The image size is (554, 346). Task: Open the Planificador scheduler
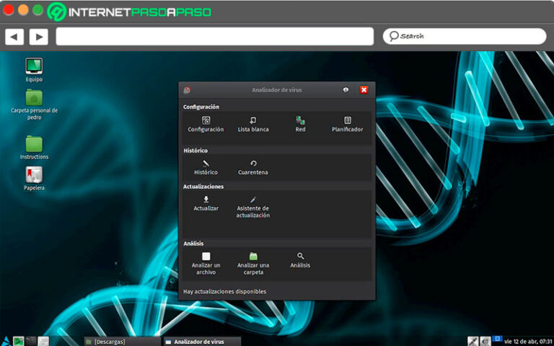[x=347, y=124]
